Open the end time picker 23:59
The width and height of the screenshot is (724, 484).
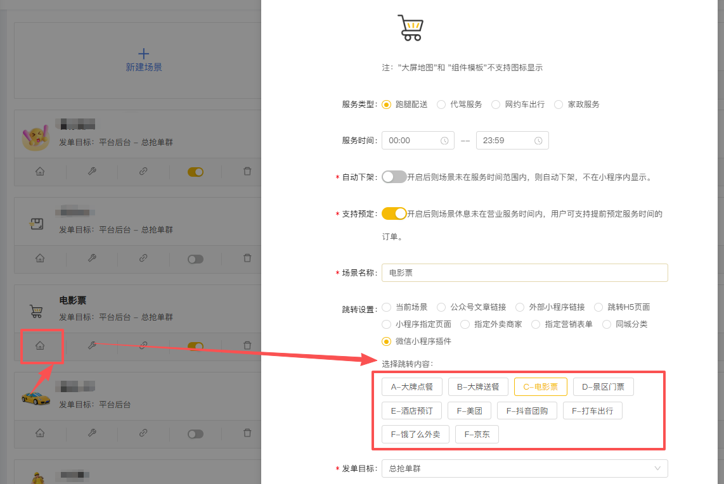tap(504, 141)
